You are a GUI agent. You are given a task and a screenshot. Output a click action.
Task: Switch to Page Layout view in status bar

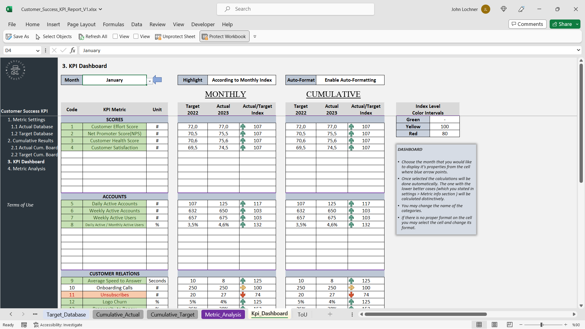tap(495, 325)
